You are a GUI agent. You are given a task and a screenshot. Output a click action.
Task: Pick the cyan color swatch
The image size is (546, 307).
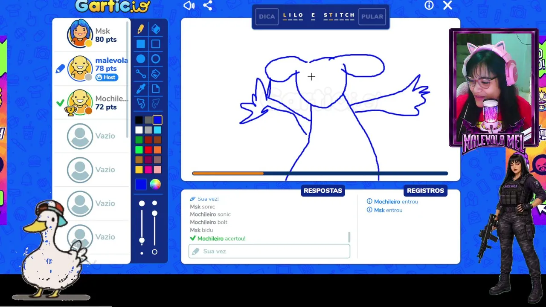(x=157, y=130)
